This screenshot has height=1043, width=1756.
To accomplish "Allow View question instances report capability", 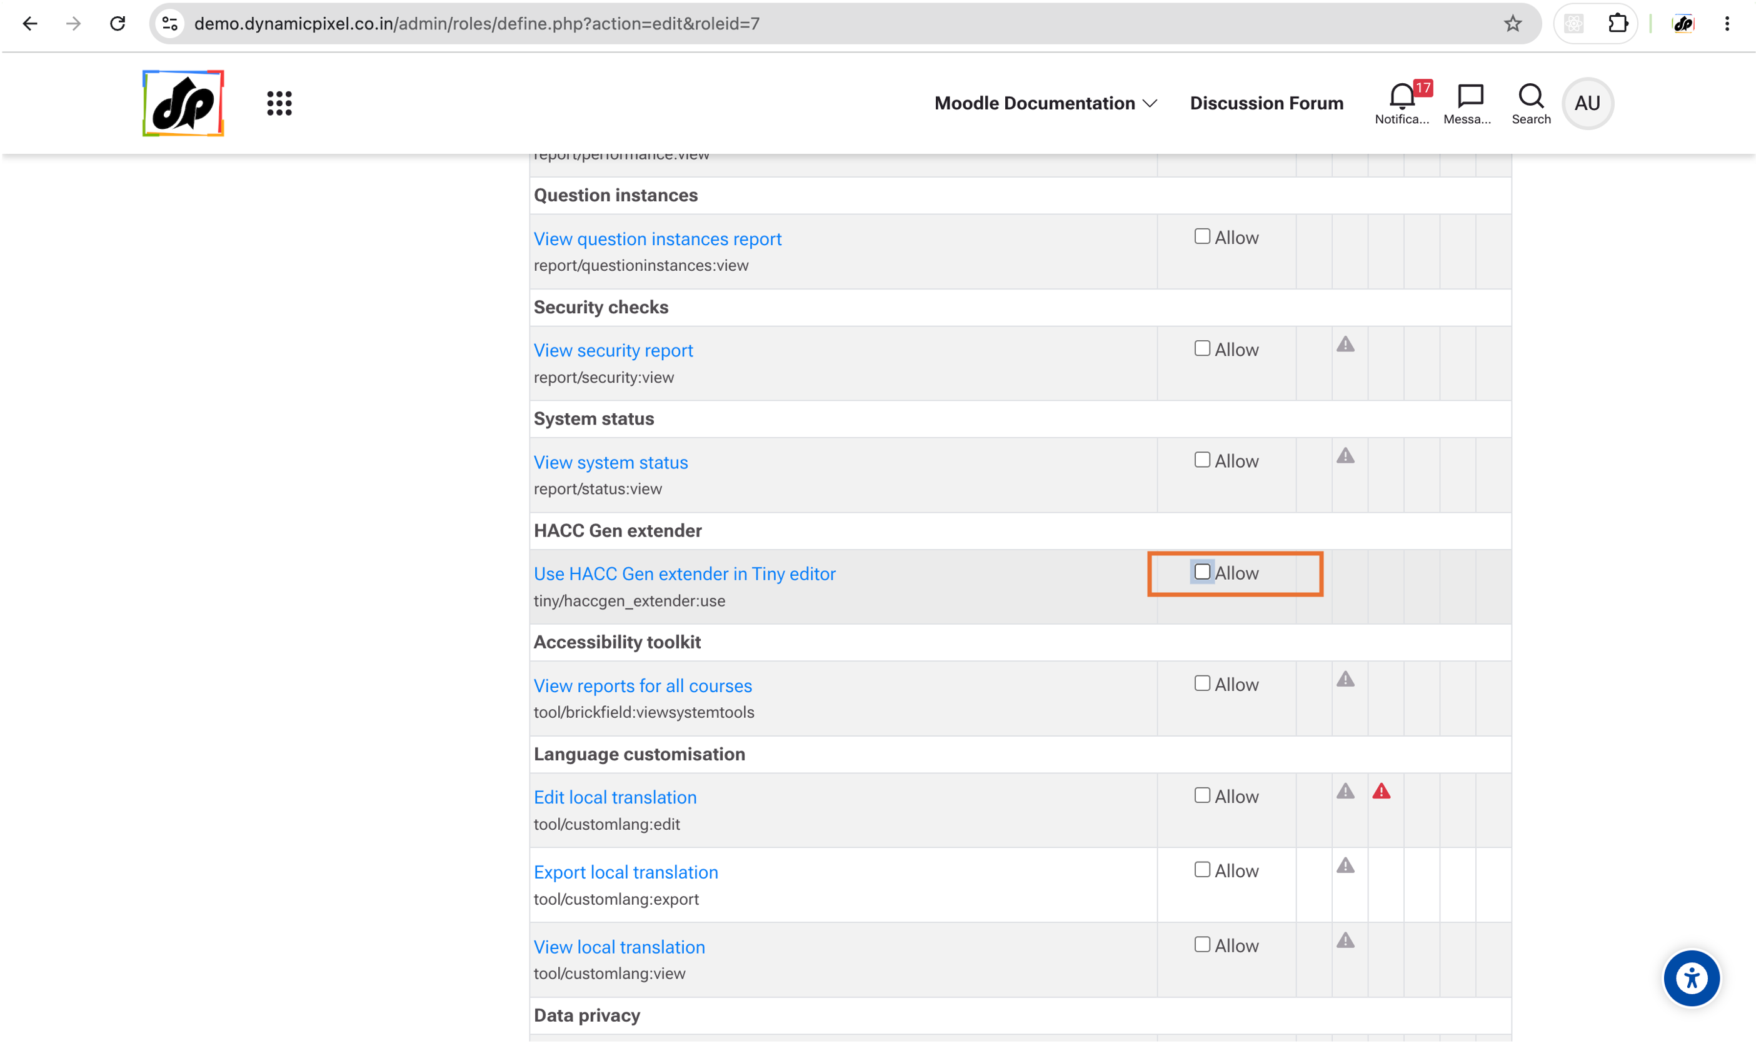I will 1202,237.
